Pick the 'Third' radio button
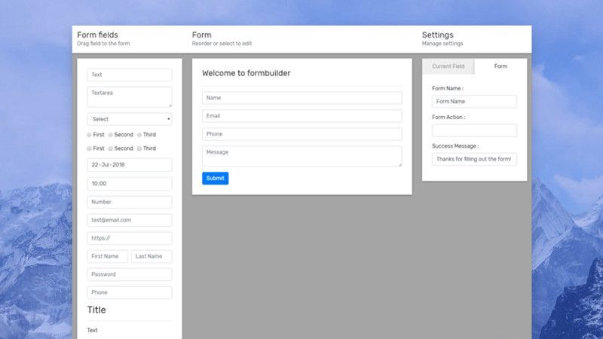This screenshot has width=603, height=339. click(x=139, y=135)
